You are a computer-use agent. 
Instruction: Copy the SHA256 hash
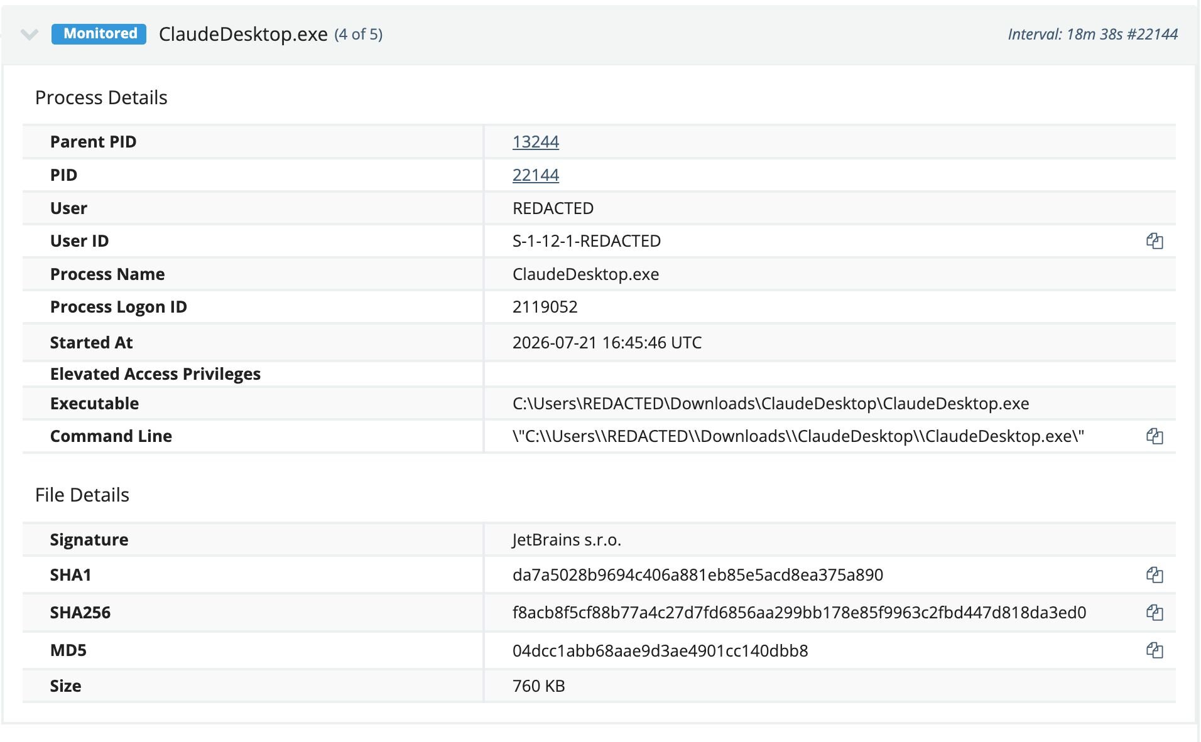pos(1155,613)
